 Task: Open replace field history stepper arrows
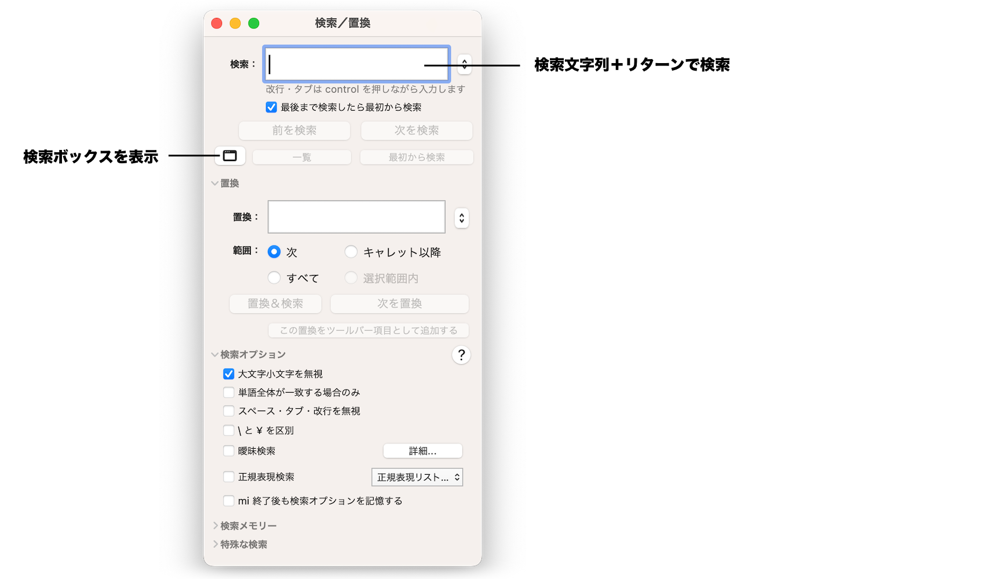pyautogui.click(x=462, y=218)
